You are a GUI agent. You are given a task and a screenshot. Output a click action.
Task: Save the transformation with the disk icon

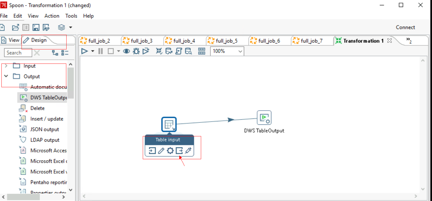coord(36,27)
